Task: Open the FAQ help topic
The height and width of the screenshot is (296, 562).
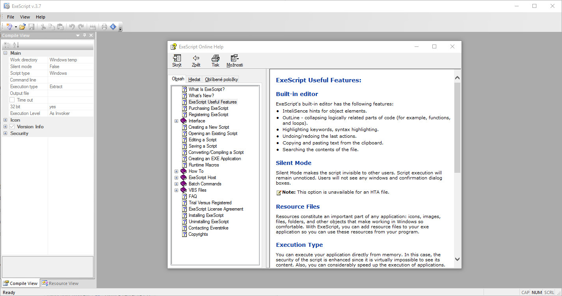Action: pyautogui.click(x=193, y=196)
